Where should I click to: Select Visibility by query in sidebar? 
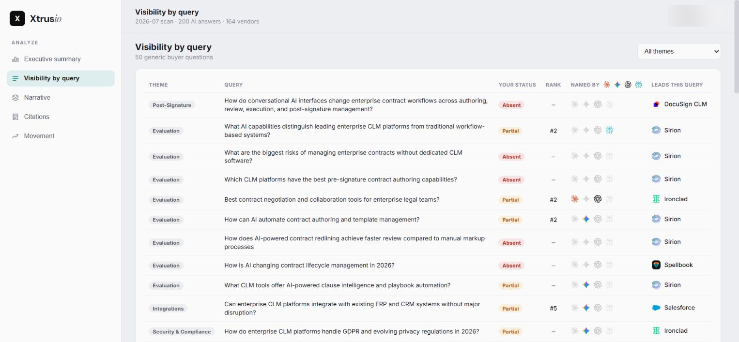pos(61,78)
